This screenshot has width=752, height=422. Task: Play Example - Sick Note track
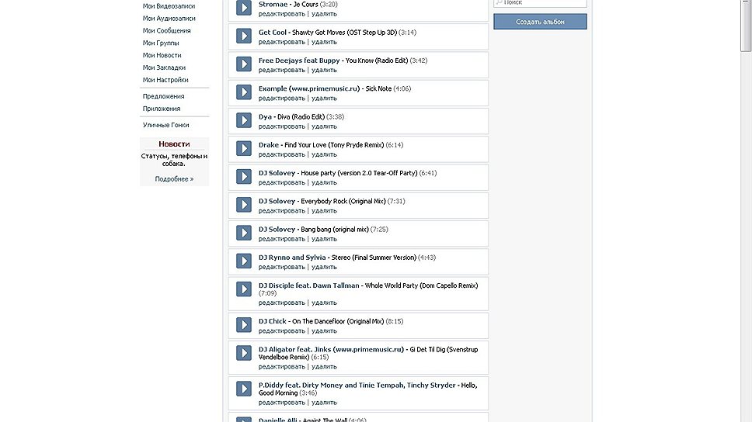pyautogui.click(x=244, y=93)
